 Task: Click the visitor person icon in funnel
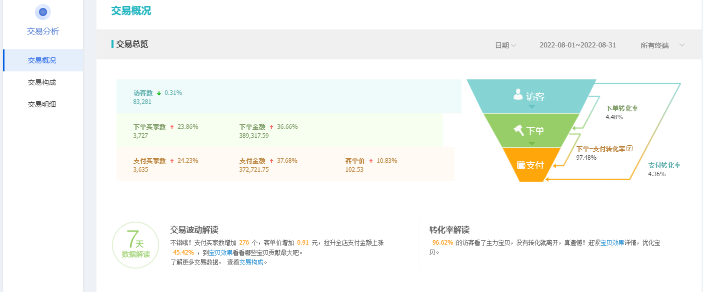click(518, 94)
